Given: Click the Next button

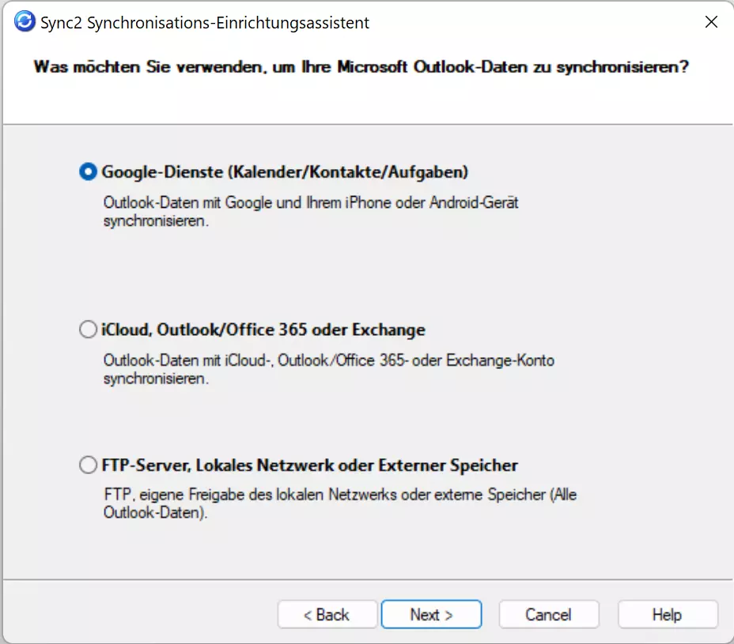Looking at the screenshot, I should 431,614.
